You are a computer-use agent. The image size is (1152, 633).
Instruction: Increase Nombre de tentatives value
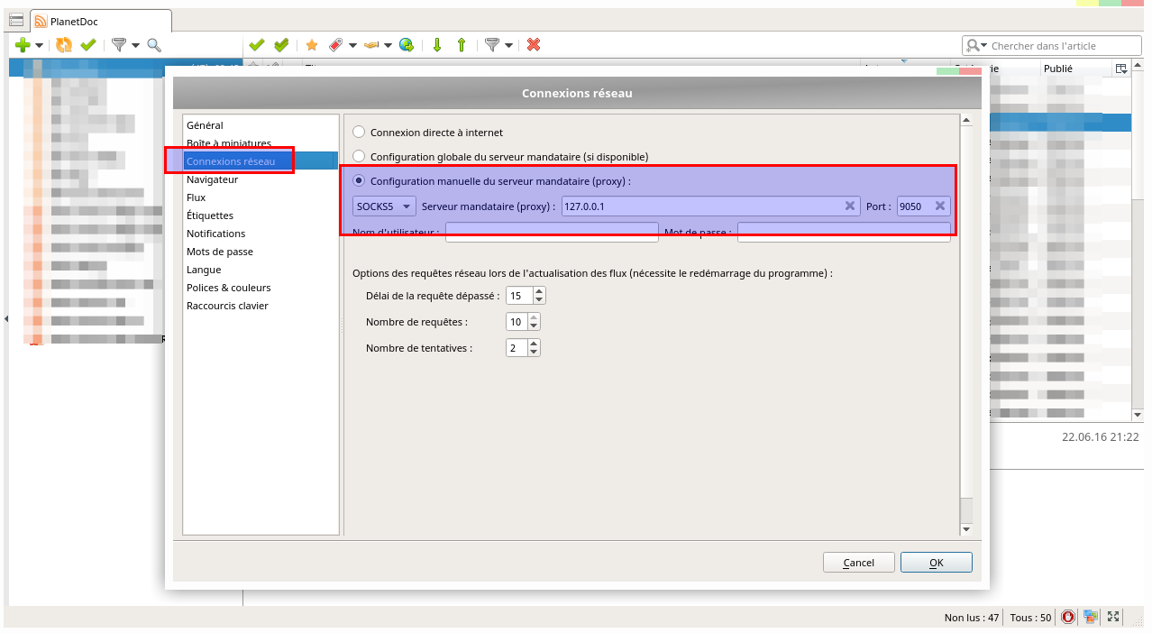(x=534, y=344)
